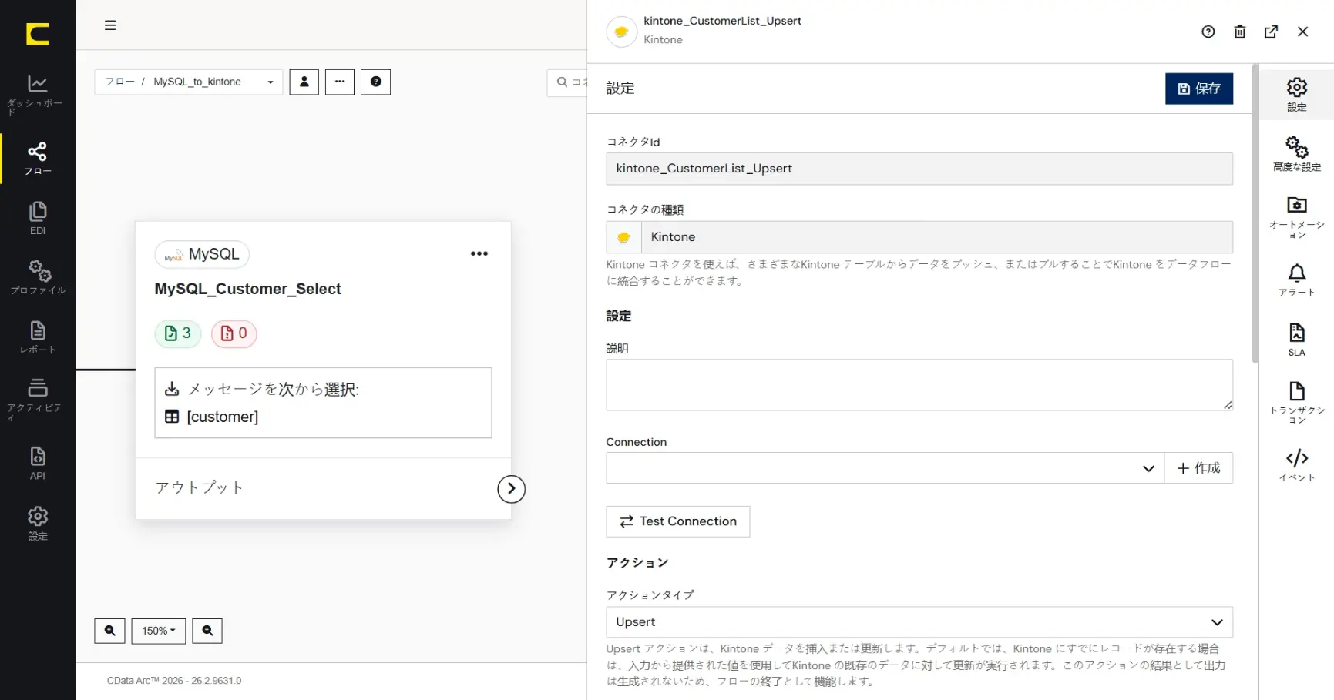1334x700 pixels.
Task: Click the Test Connection button
Action: click(x=678, y=521)
